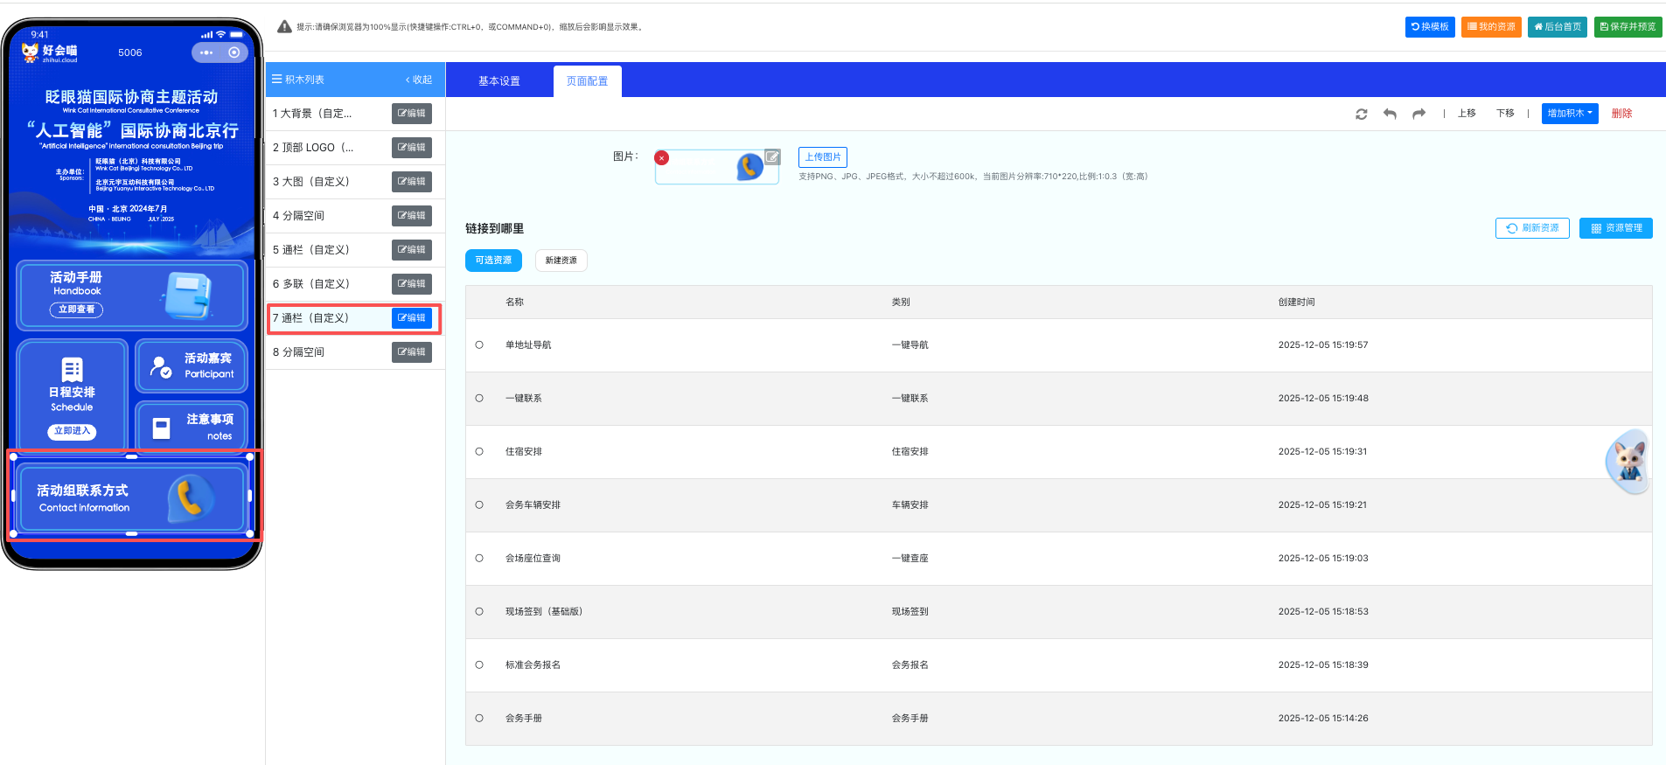
Task: Click the undo arrow icon
Action: (x=1390, y=115)
